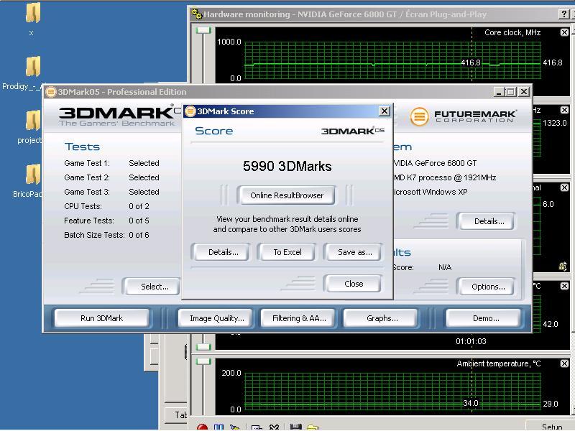Click the Hardware monitoring title bar gear icon
Viewport: 575px width, 431px height.
(197, 14)
